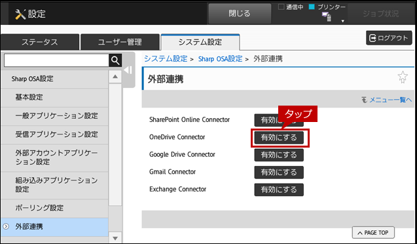
Task: Open the dropdown arrow under プリンター
Action: pos(343,21)
